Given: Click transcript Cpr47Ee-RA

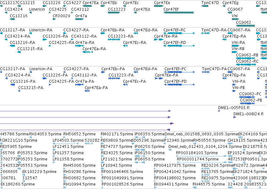Looking at the screenshot, I should click(159, 39).
